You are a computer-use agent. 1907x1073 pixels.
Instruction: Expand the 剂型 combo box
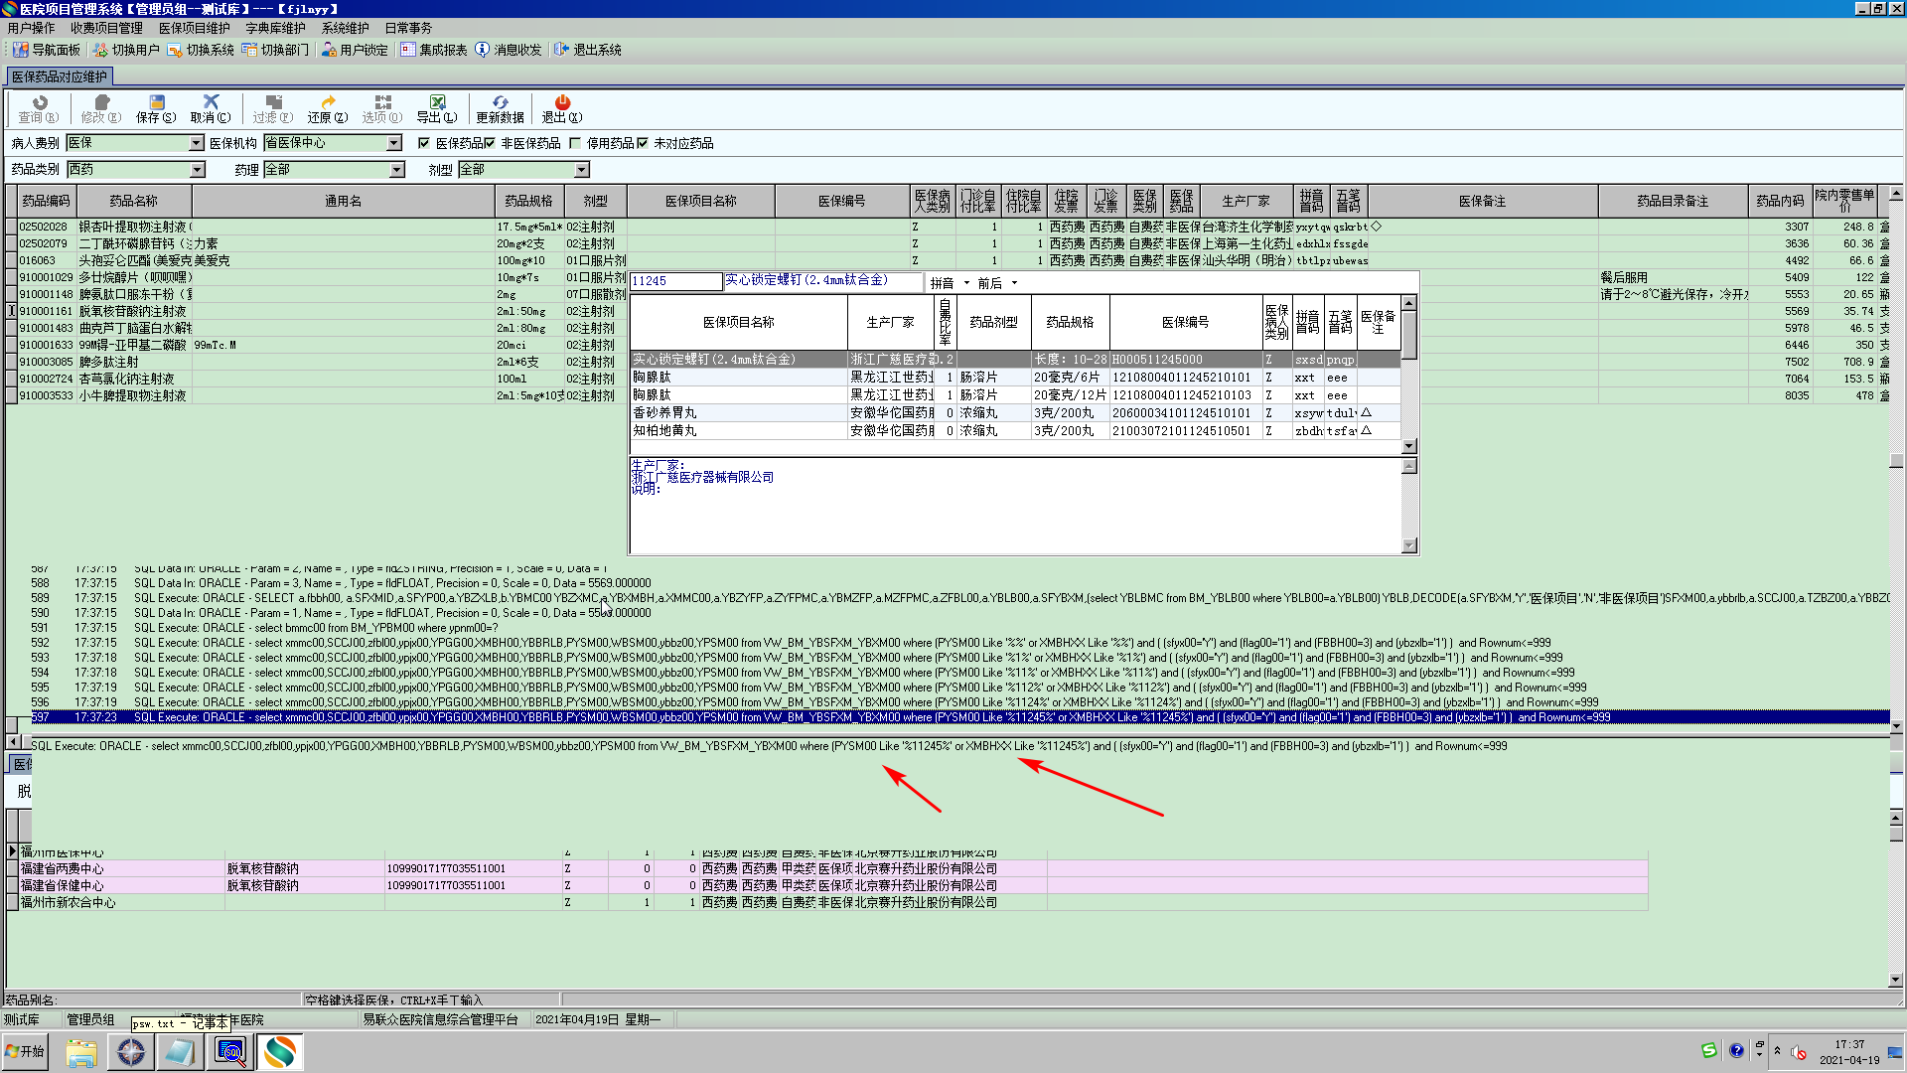coord(581,170)
